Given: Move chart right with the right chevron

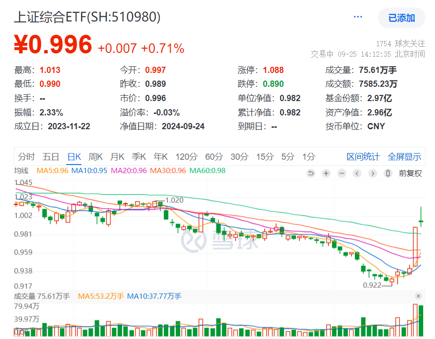Looking at the screenshot, I should tap(373, 174).
